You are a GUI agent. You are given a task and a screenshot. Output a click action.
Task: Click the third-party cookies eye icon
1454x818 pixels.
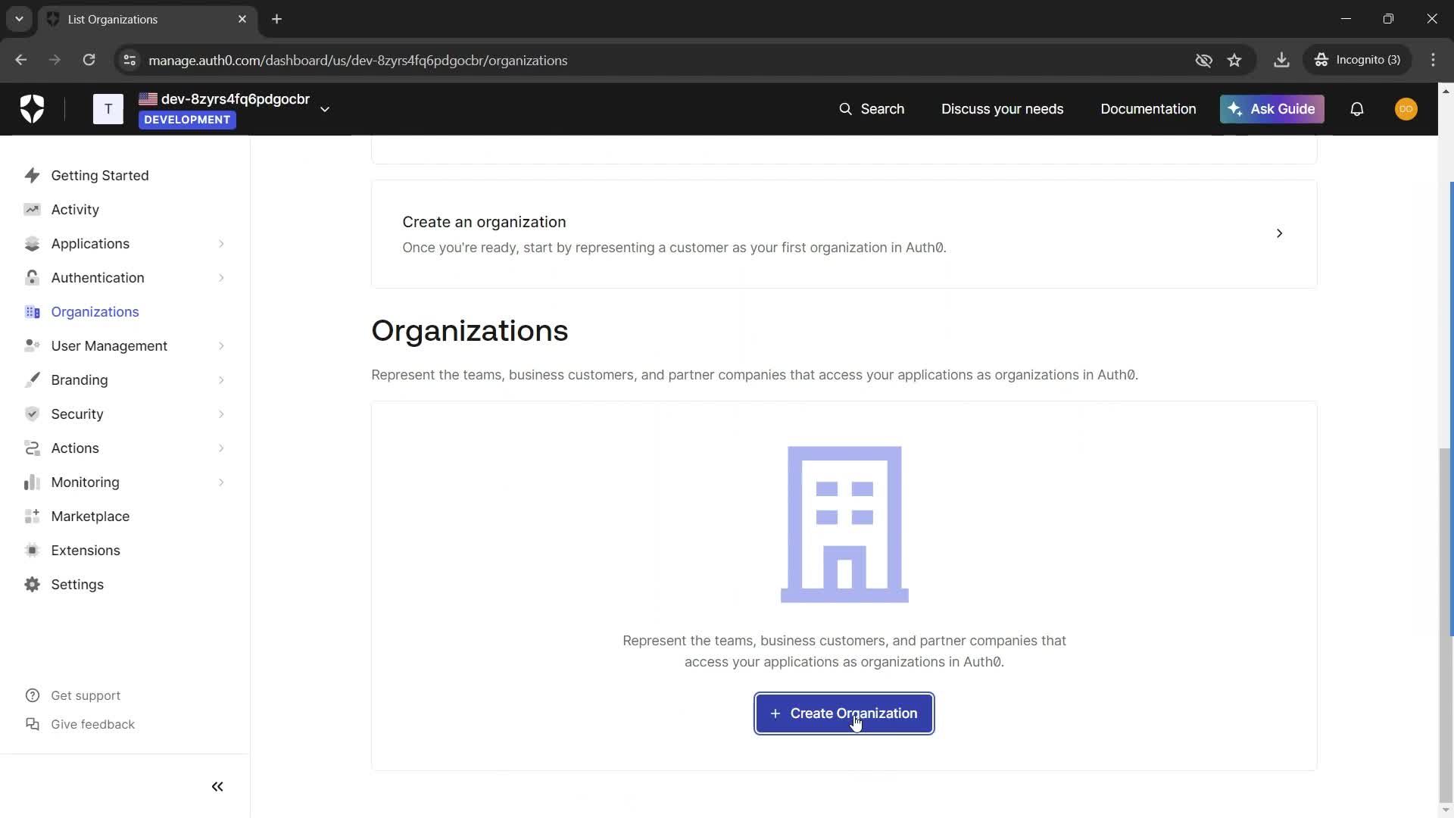tap(1203, 60)
